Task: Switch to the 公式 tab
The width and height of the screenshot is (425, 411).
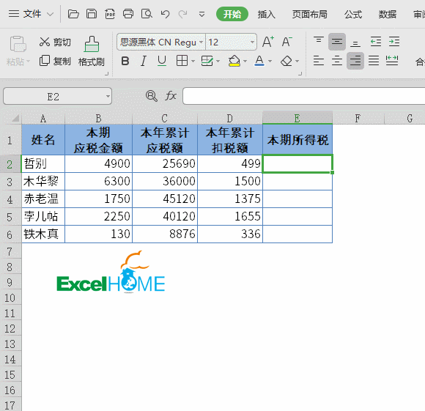Action: click(353, 14)
